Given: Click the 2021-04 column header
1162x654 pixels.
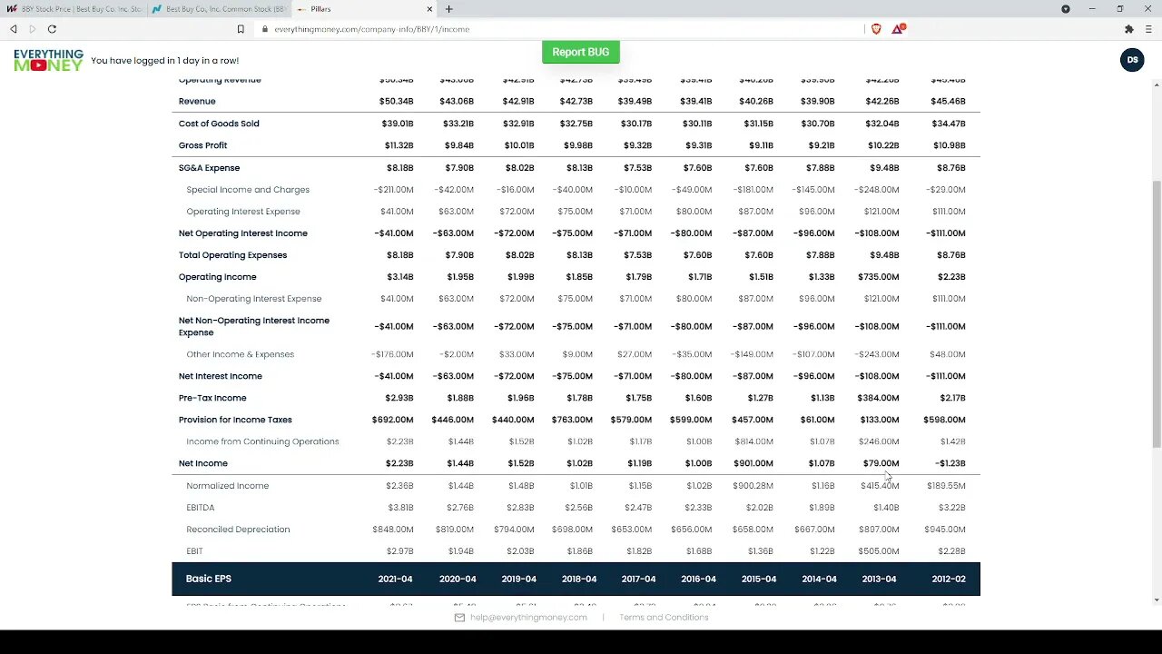Looking at the screenshot, I should tap(395, 579).
